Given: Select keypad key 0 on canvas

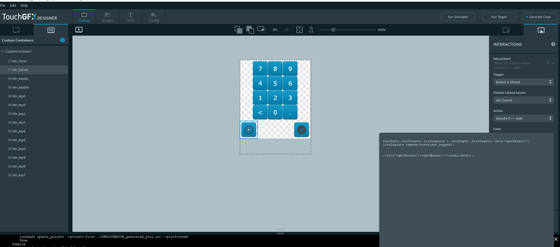Looking at the screenshot, I should pyautogui.click(x=275, y=112).
